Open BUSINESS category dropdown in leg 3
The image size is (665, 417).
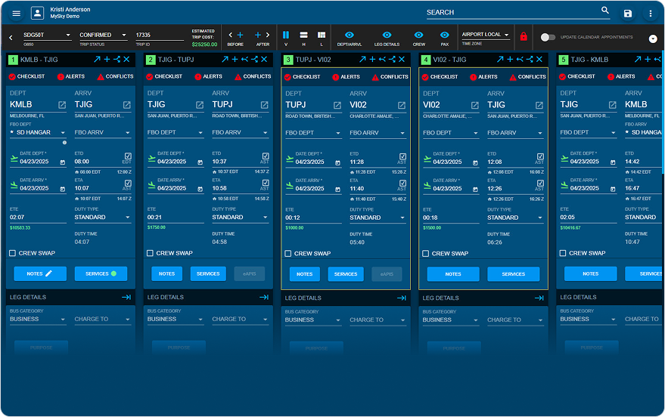pos(313,320)
